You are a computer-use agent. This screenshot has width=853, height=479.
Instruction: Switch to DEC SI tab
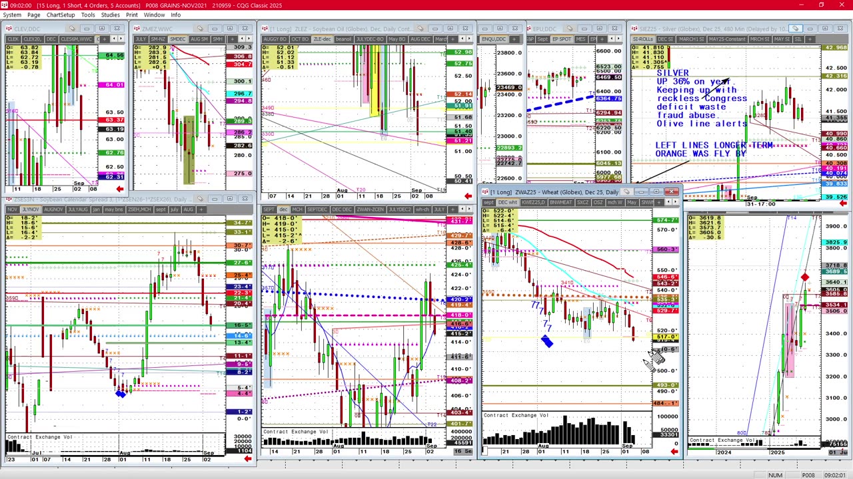pos(666,39)
